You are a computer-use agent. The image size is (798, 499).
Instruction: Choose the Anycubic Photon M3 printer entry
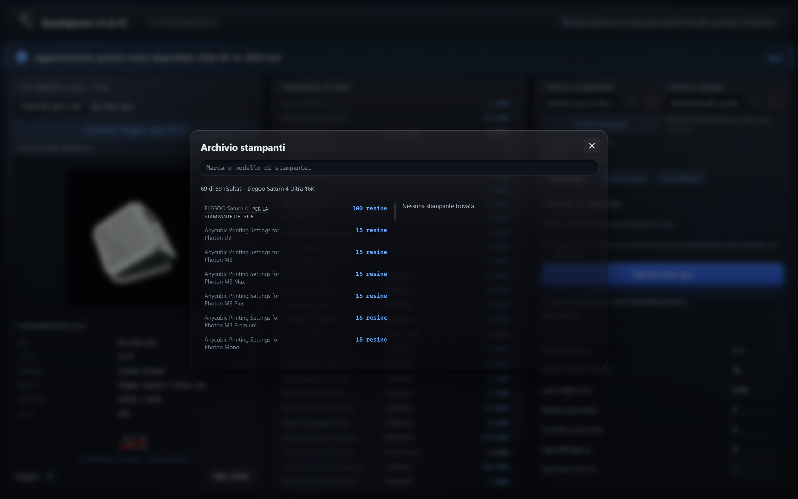click(x=295, y=256)
